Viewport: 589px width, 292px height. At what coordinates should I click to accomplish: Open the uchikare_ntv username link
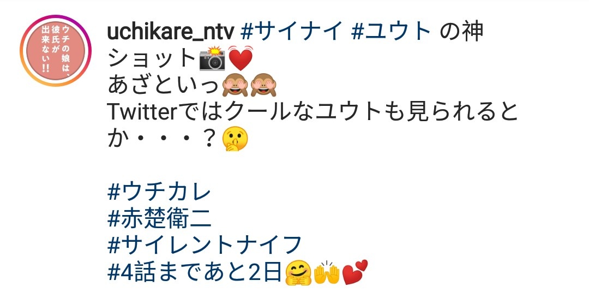(x=171, y=32)
